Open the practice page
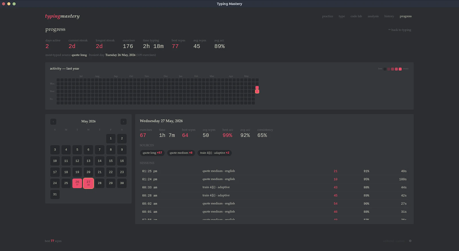This screenshot has width=459, height=251. [328, 16]
